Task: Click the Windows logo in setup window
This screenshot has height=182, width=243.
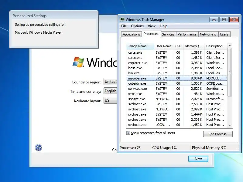Action: tap(78, 62)
